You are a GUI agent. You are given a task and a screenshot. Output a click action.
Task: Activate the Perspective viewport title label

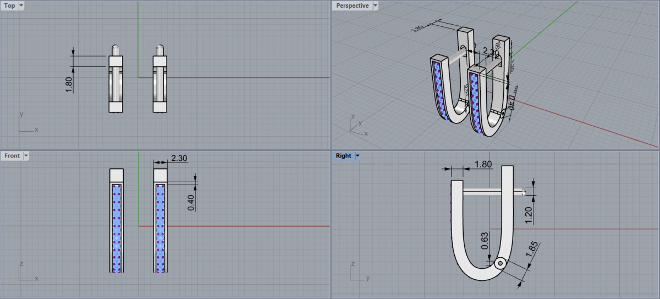pos(352,5)
